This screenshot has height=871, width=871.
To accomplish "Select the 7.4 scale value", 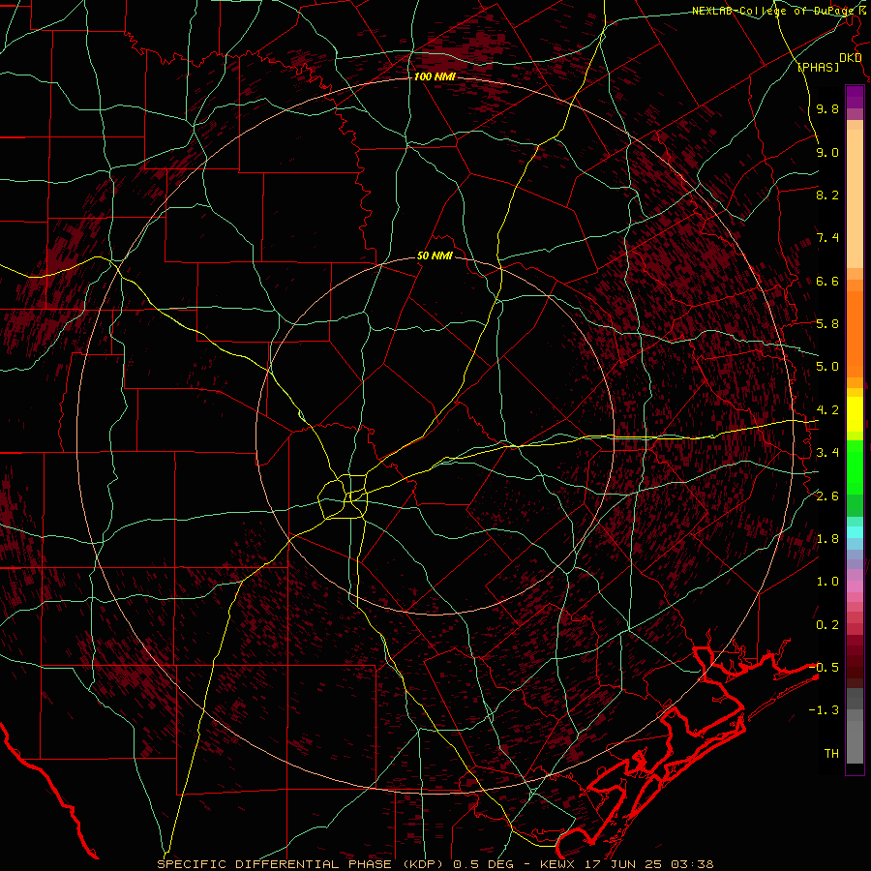I will [827, 238].
